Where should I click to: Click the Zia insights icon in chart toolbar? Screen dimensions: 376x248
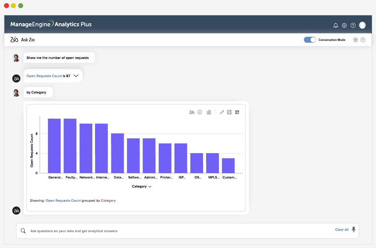click(x=192, y=112)
